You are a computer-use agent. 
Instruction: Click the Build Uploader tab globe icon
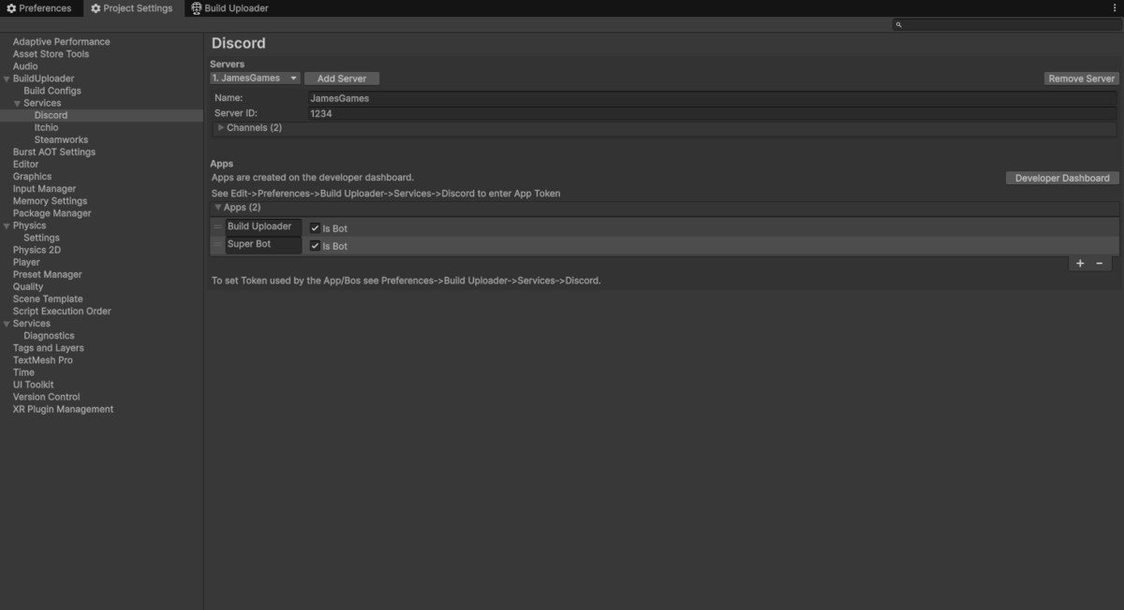pyautogui.click(x=194, y=7)
